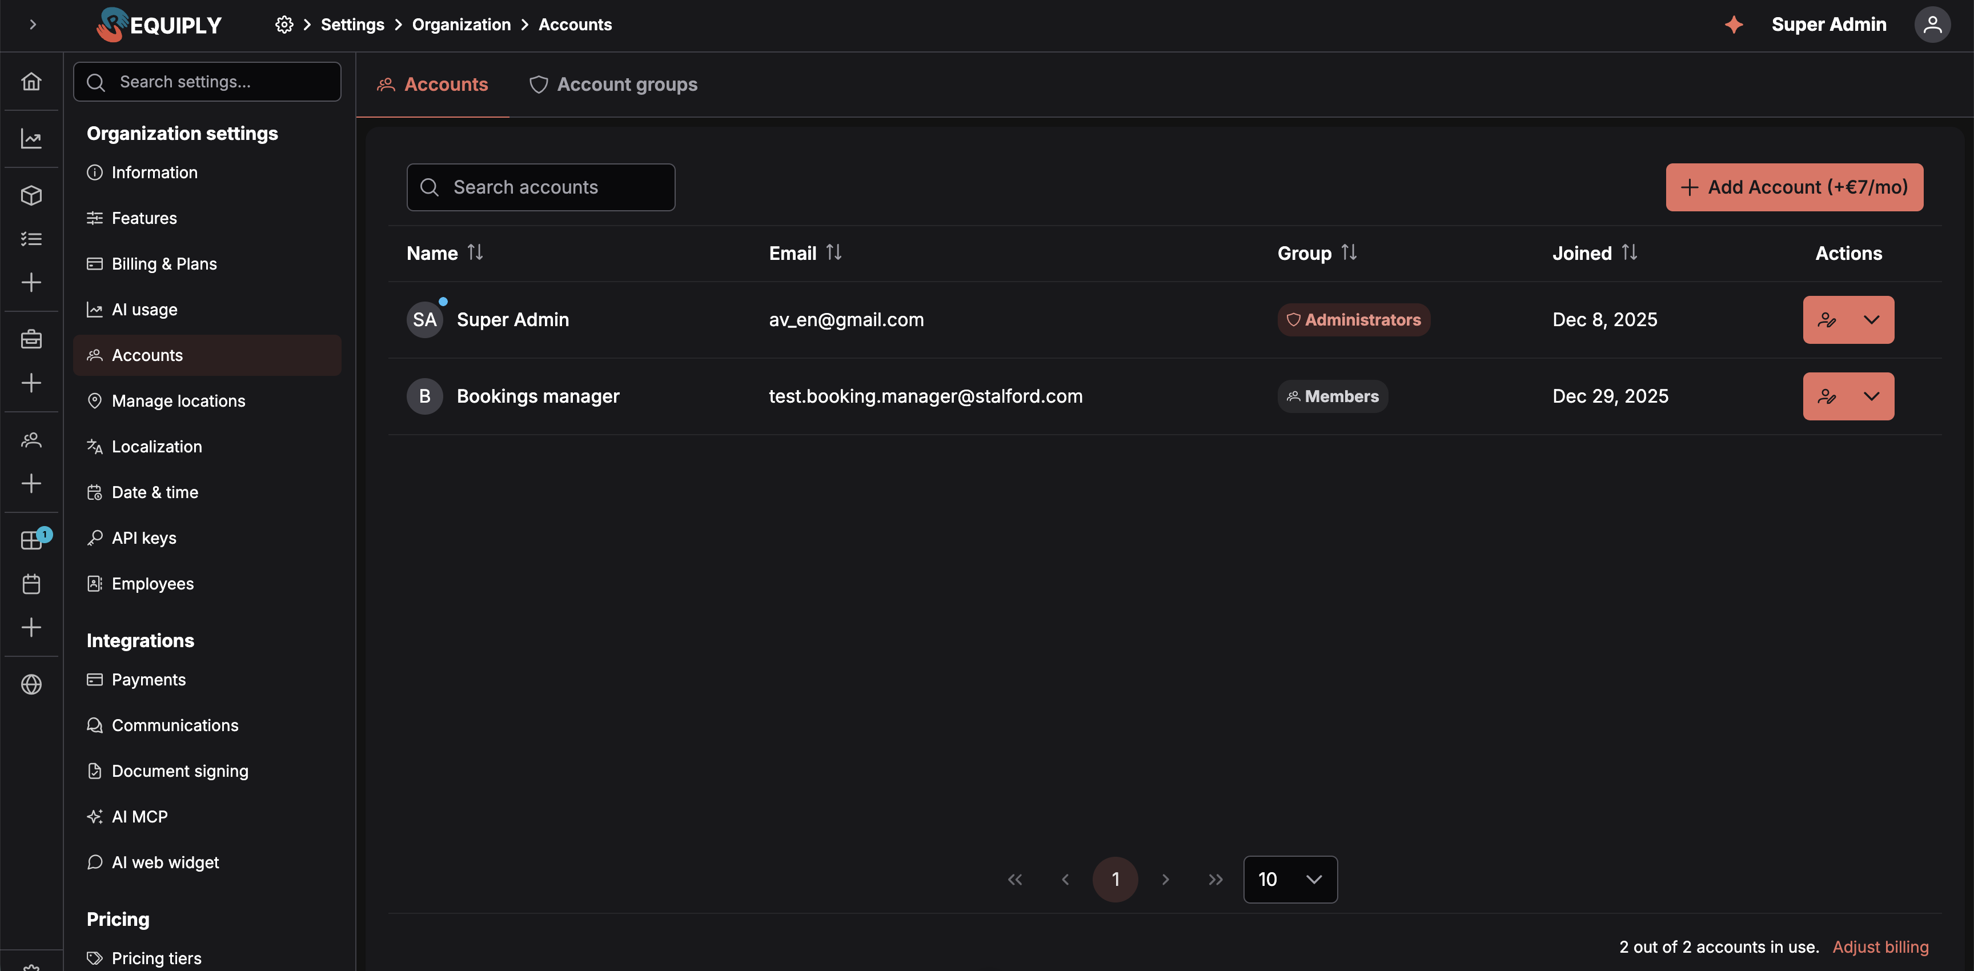Image resolution: width=1974 pixels, height=971 pixels.
Task: Open Billing & Plans settings
Action: coord(207,264)
